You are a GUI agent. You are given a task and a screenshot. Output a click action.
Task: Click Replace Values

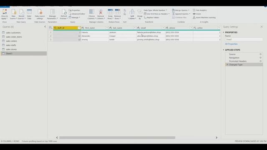point(151,17)
